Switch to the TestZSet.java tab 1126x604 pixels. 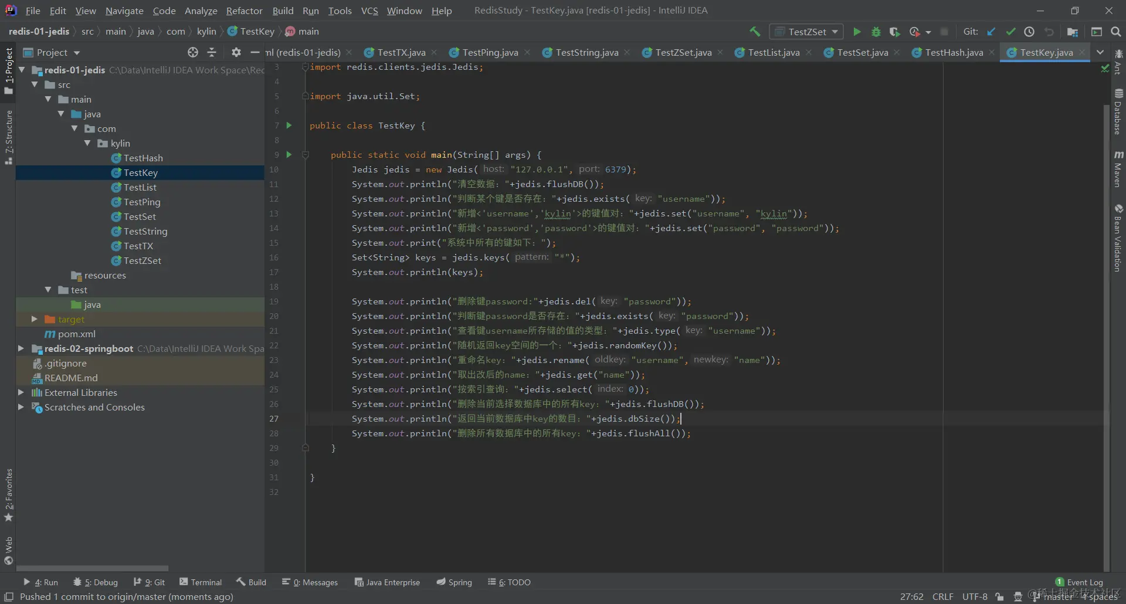tap(683, 52)
